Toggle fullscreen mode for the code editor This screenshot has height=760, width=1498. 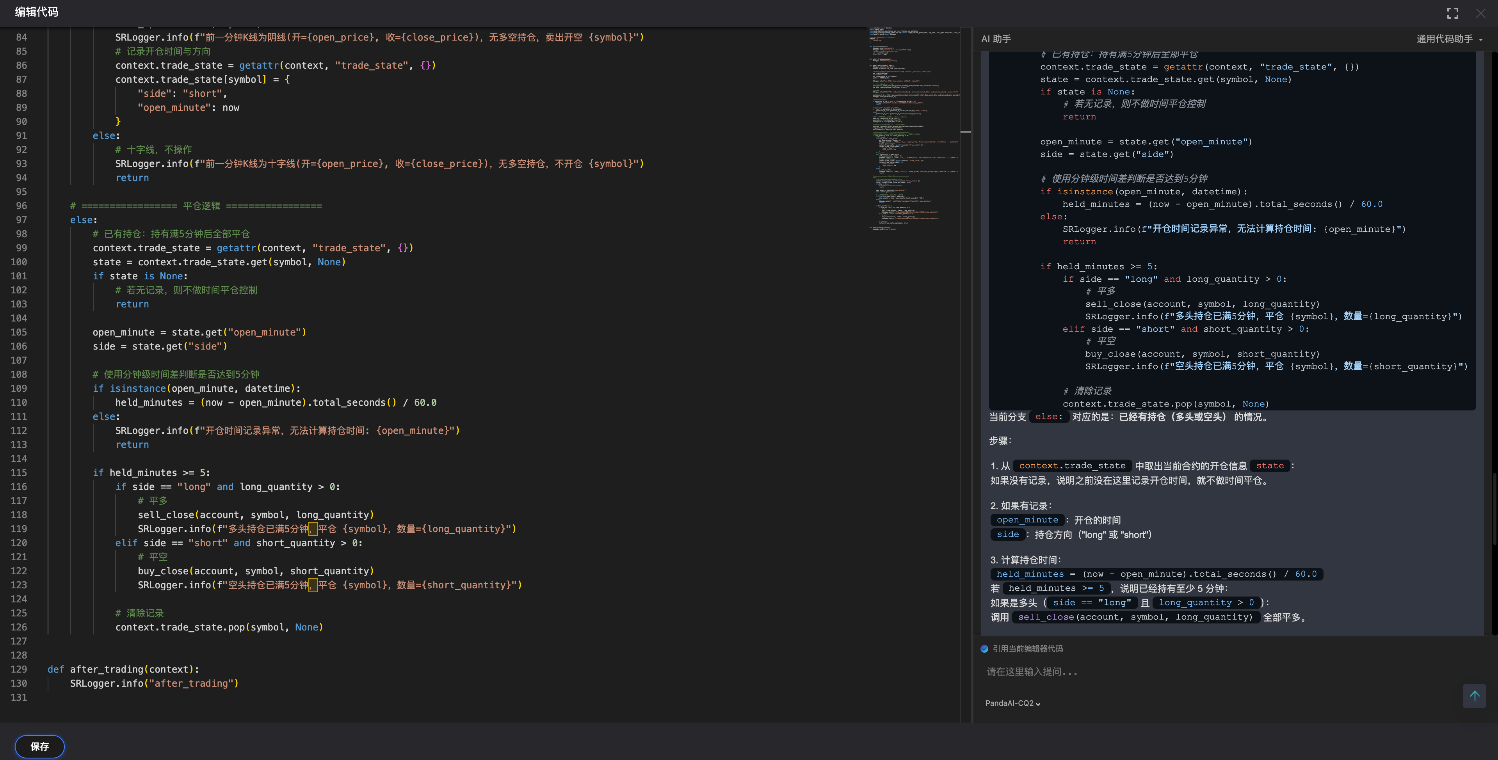click(x=1453, y=13)
